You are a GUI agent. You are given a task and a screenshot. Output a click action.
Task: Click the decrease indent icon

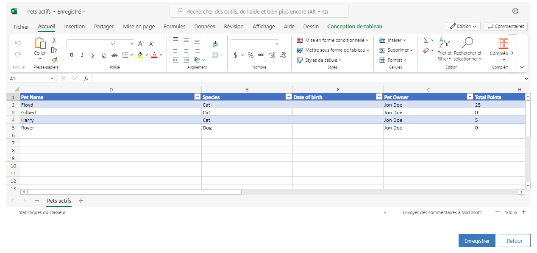point(175,60)
